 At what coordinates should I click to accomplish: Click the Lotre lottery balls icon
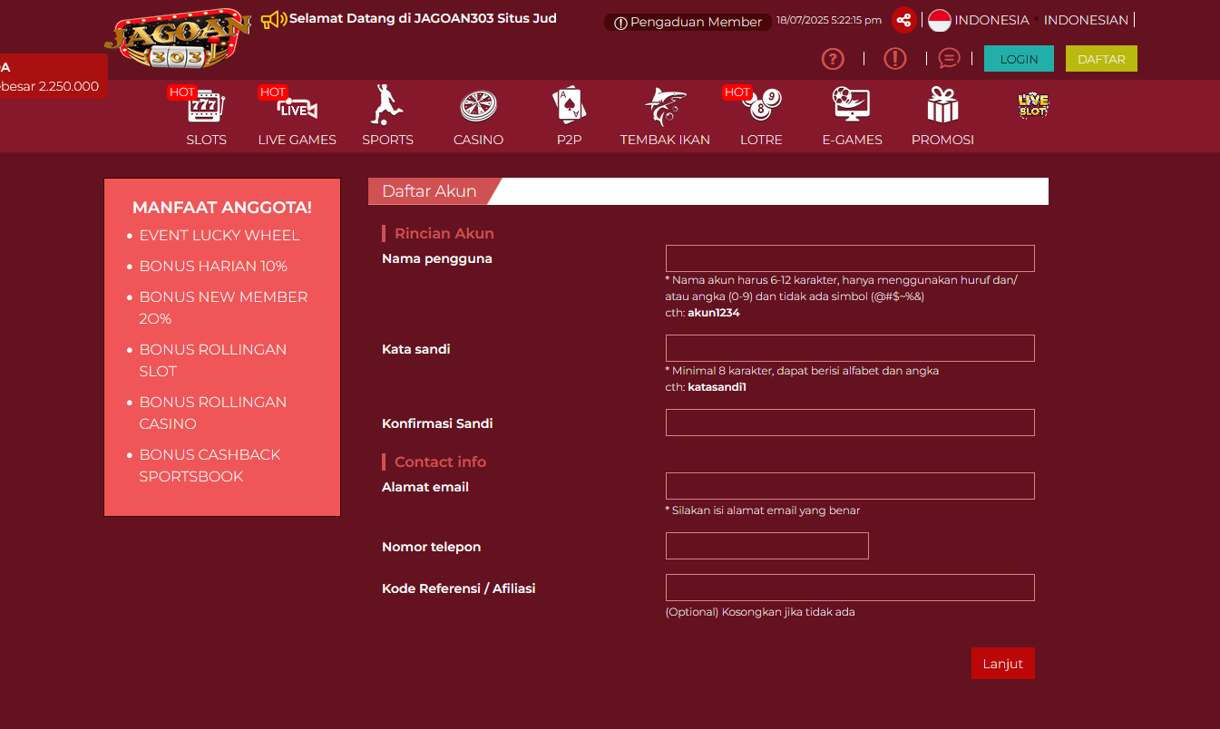coord(761,105)
